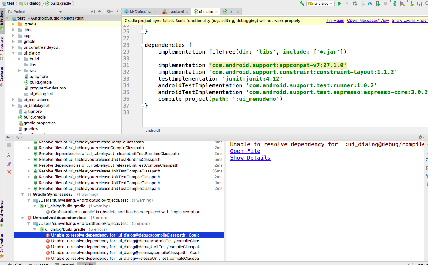Click the Show Details link

250,158
